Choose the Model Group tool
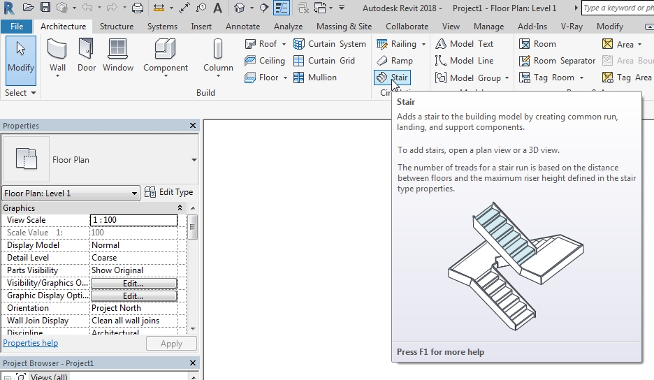 coord(468,78)
